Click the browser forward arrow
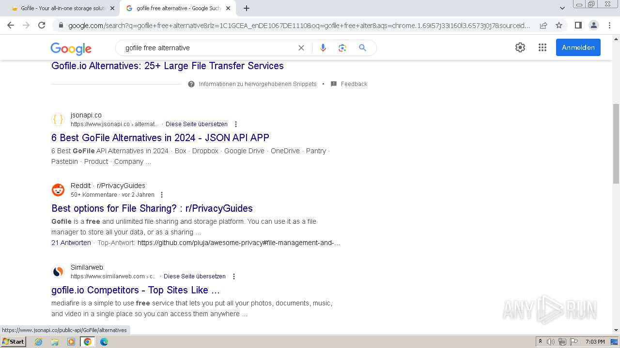This screenshot has width=620, height=348. [26, 25]
